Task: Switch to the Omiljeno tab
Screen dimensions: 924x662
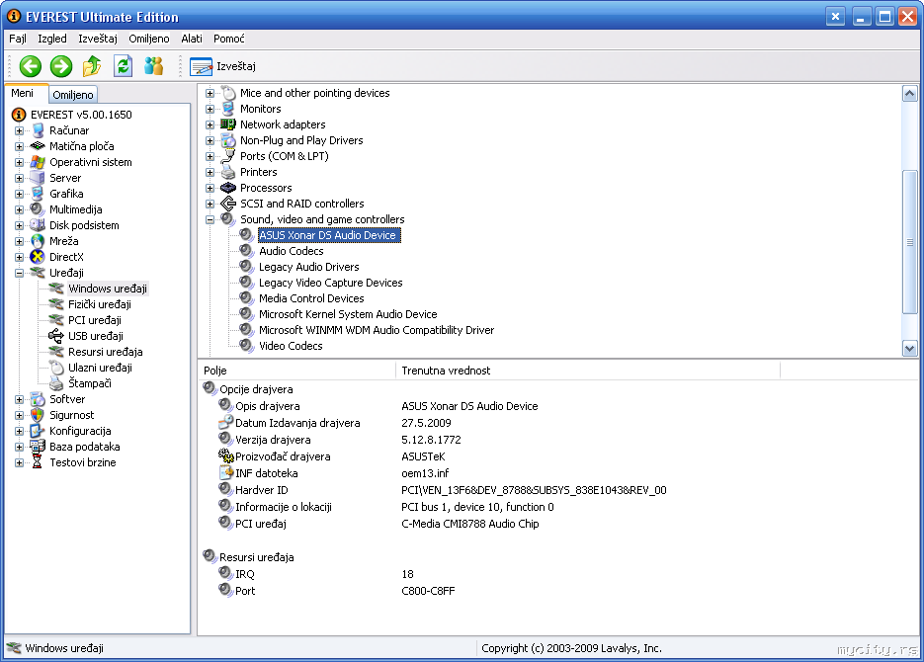Action: coord(73,95)
